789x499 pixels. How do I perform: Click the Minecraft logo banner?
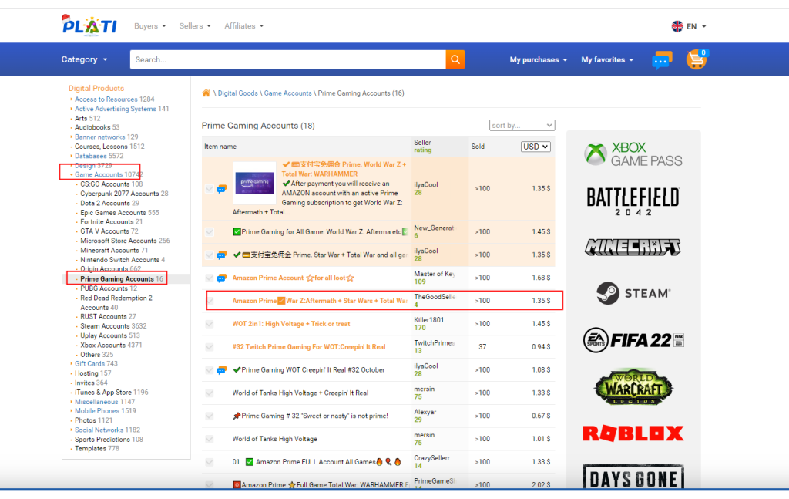coord(633,247)
